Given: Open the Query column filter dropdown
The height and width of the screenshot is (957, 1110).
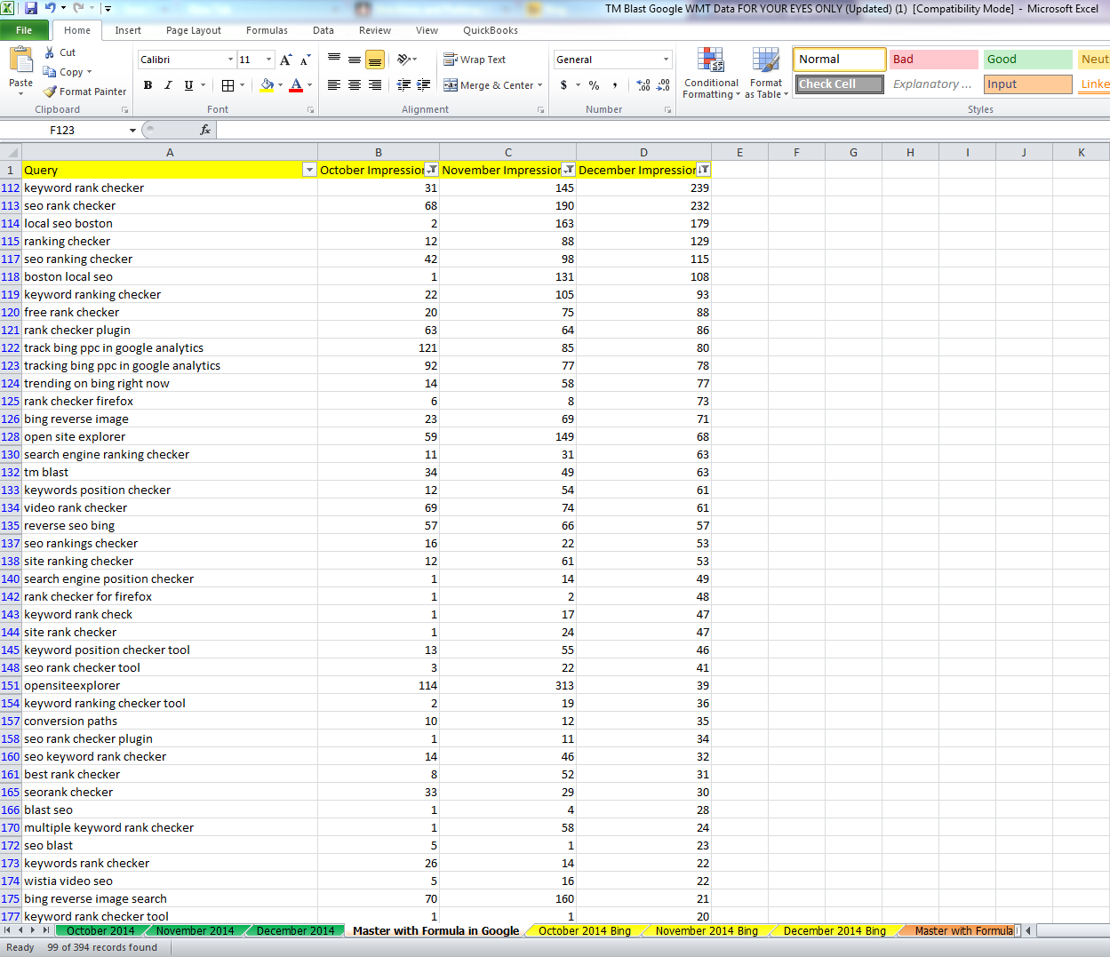Looking at the screenshot, I should coord(309,170).
